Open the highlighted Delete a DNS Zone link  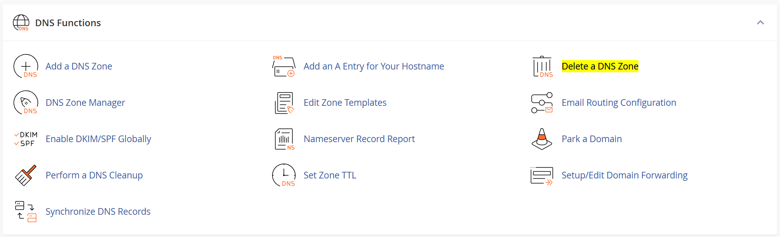tap(600, 66)
